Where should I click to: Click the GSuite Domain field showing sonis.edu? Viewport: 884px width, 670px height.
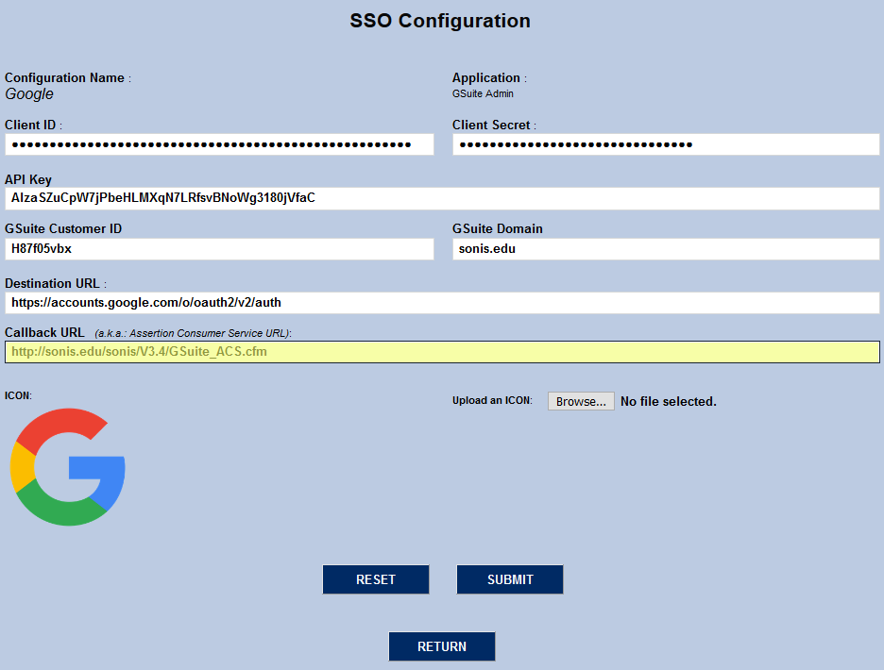pyautogui.click(x=665, y=248)
